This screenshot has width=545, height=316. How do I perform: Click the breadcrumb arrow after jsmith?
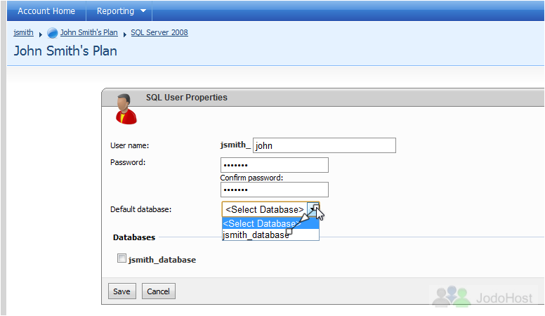click(40, 34)
